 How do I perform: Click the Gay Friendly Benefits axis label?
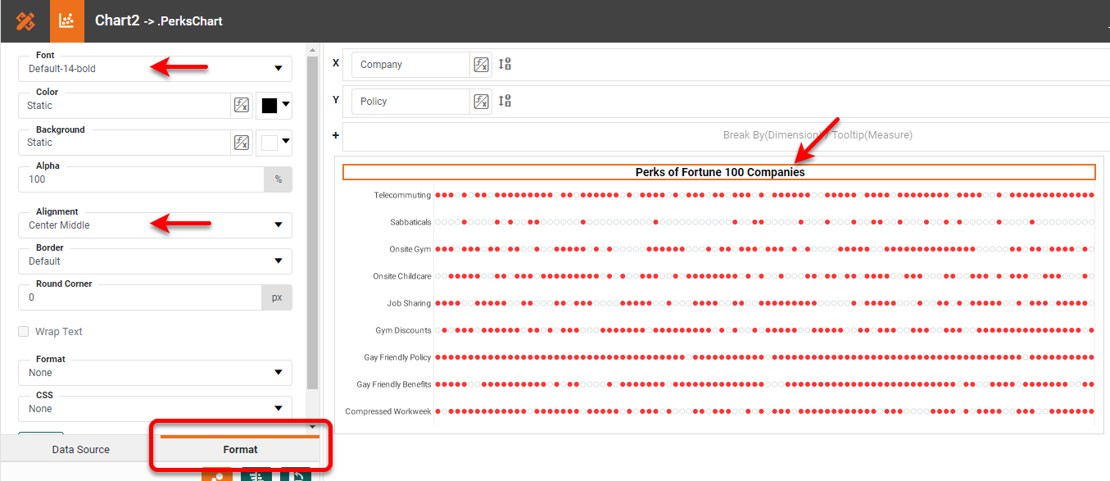click(394, 384)
